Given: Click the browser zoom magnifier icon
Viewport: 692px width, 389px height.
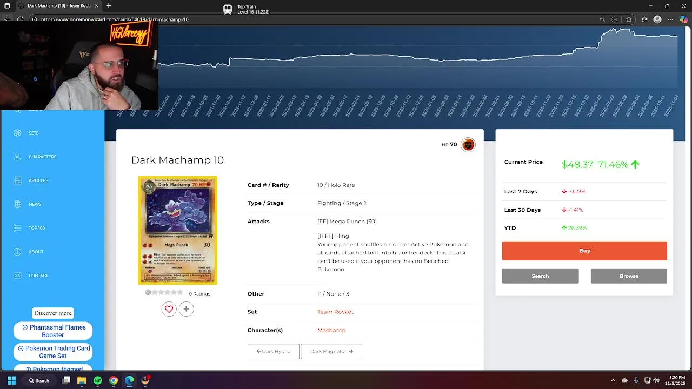Looking at the screenshot, I should coord(602,19).
